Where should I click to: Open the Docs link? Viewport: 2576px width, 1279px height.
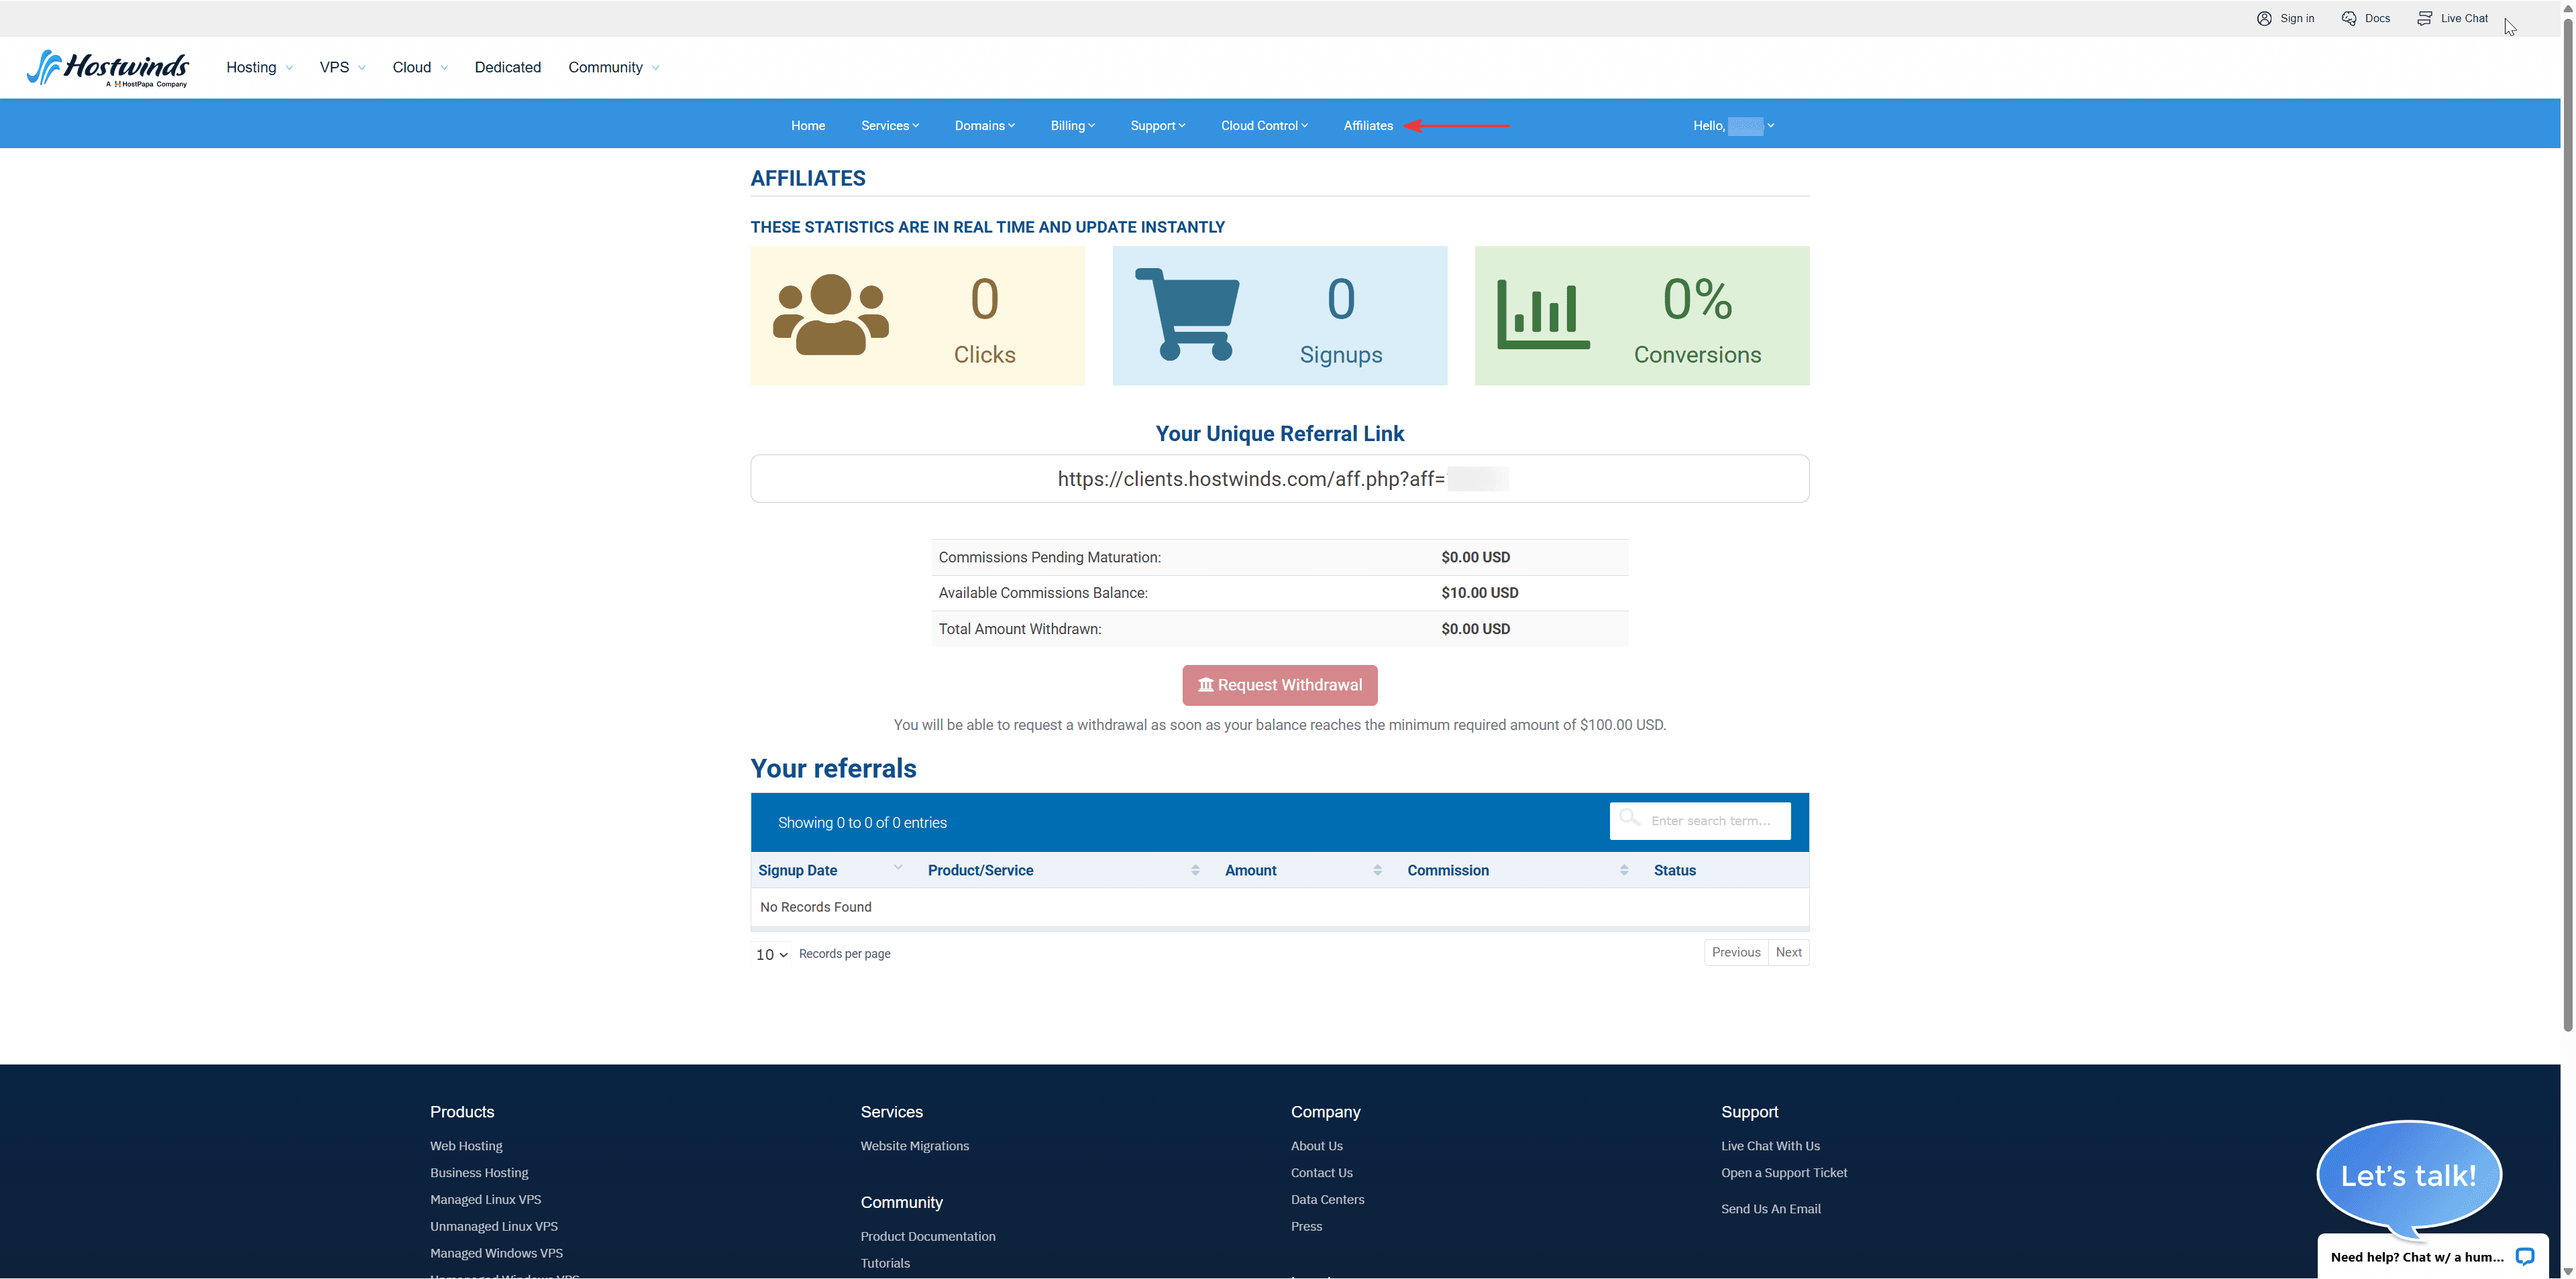pyautogui.click(x=2378, y=18)
